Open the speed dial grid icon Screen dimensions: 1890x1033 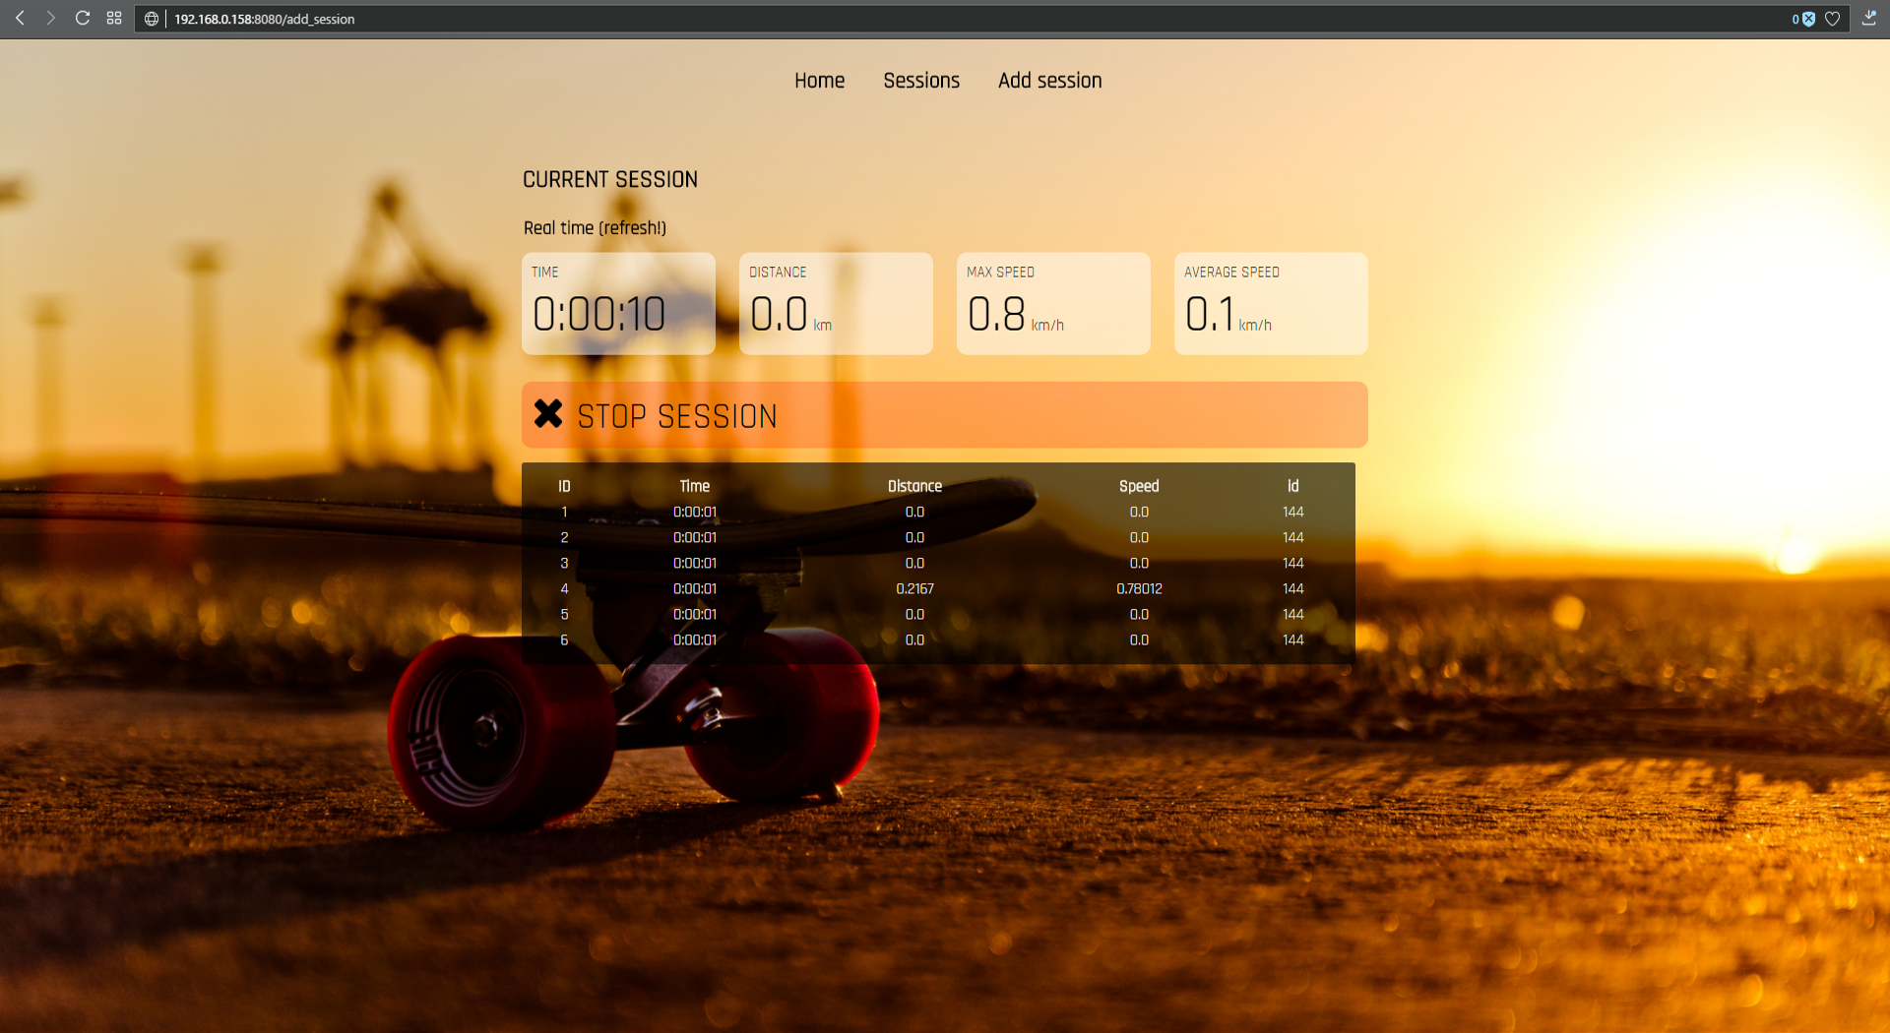pos(114,18)
